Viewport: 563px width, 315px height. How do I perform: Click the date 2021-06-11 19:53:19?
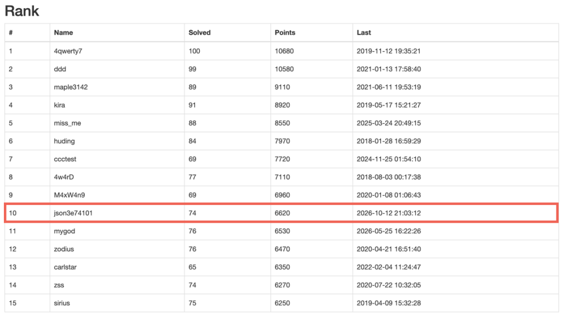(389, 87)
